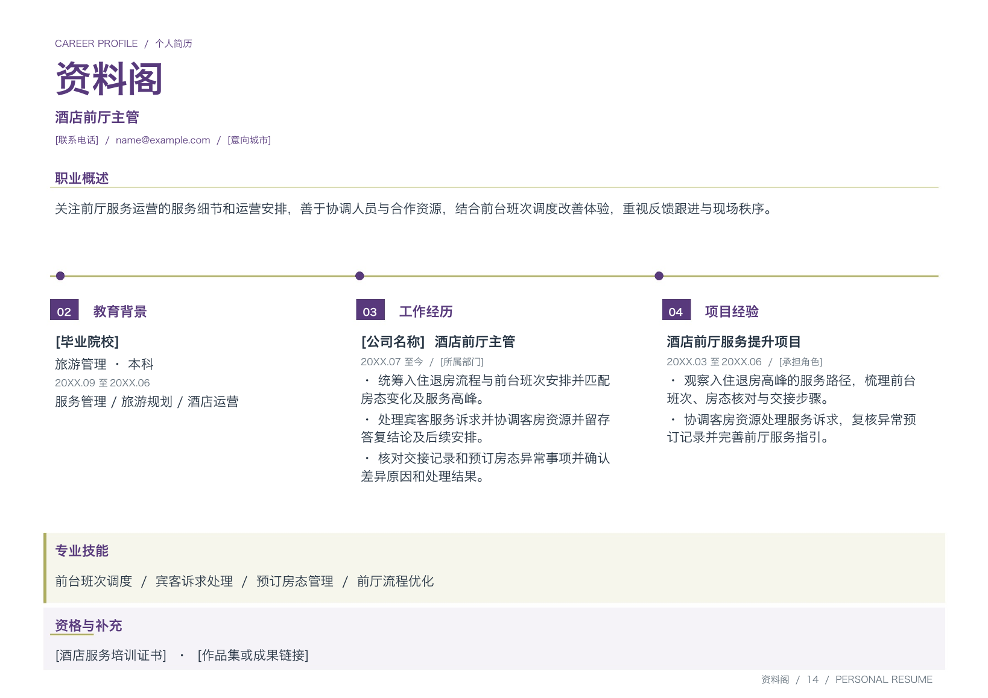Viewport: 988px width, 698px height.
Task: Select the CAREER PROFILE header label
Action: [x=96, y=43]
